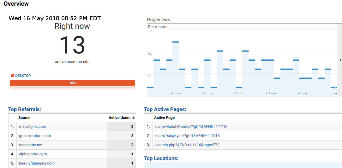Screen dimensions: 342x168
Task: Click the -26 min axis label
Action: click(x=176, y=93)
